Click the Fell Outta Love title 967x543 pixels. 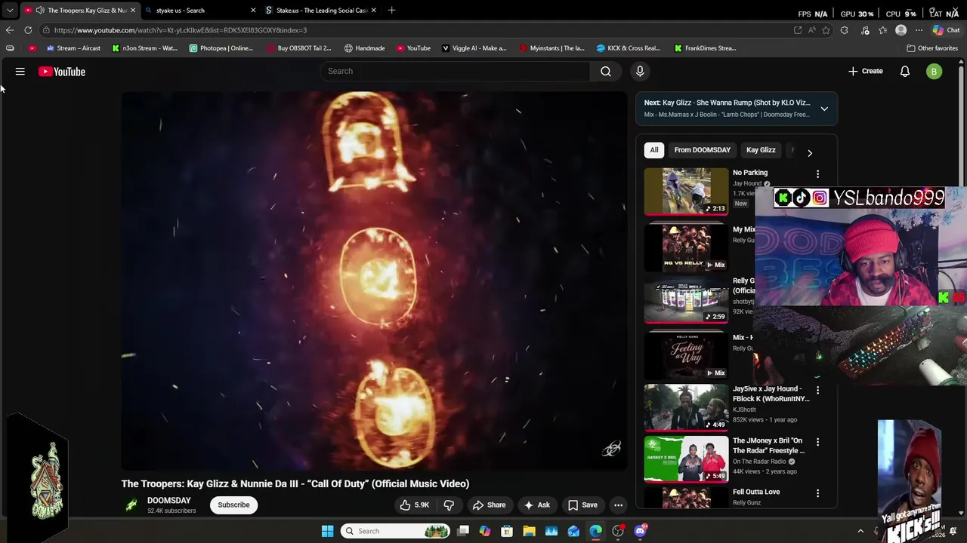tap(756, 492)
